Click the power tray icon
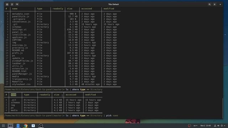 pos(222,126)
